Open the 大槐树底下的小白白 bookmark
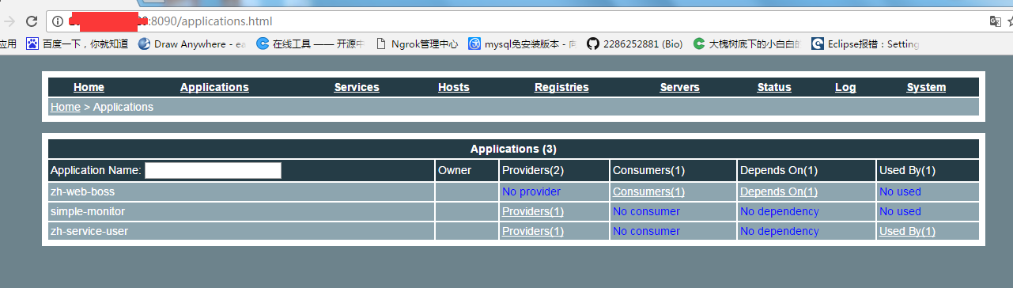The height and width of the screenshot is (288, 1013). [747, 44]
